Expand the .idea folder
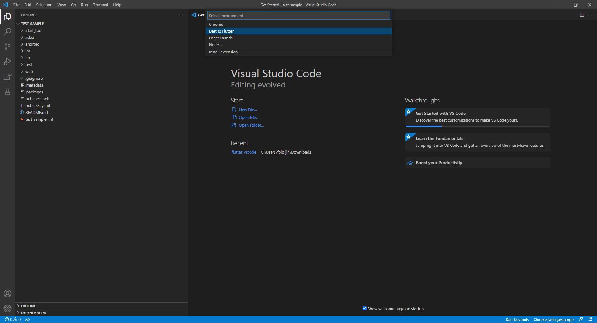 [22, 37]
